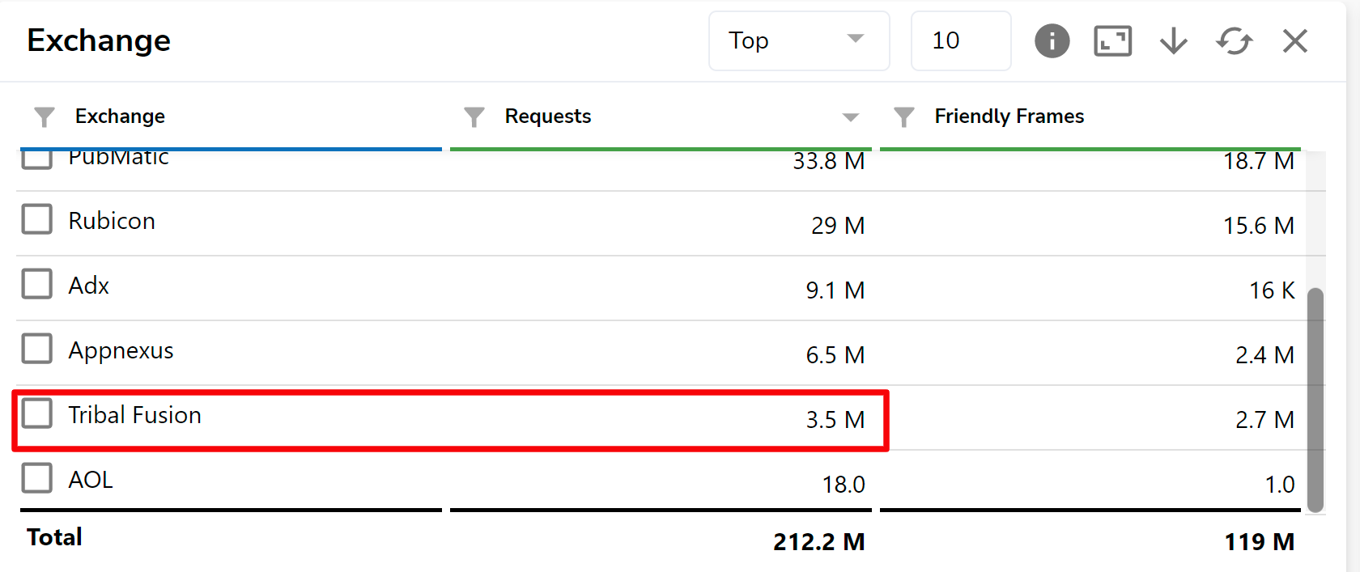Viewport: 1360px width, 572px height.
Task: Toggle the AOL row checkbox
Action: coord(37,478)
